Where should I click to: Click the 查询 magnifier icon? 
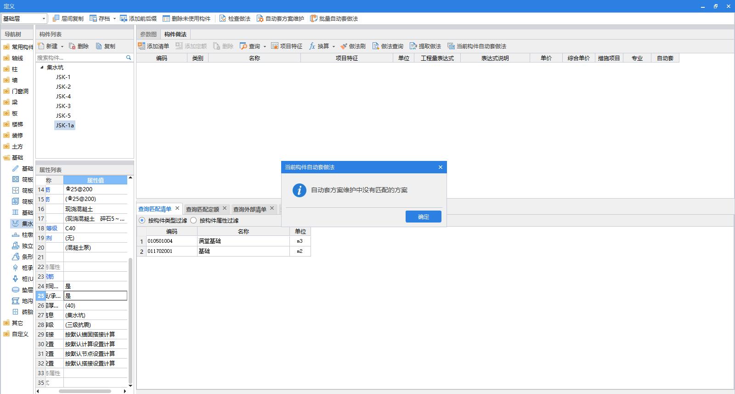click(243, 46)
